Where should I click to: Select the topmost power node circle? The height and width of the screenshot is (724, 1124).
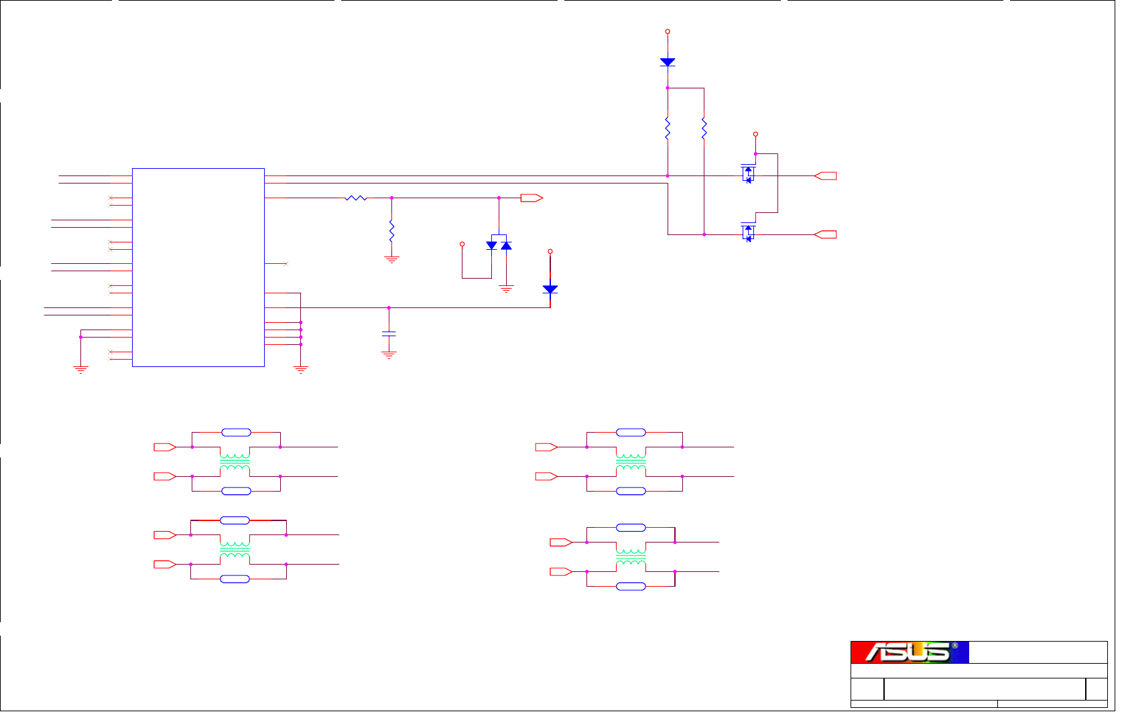668,31
